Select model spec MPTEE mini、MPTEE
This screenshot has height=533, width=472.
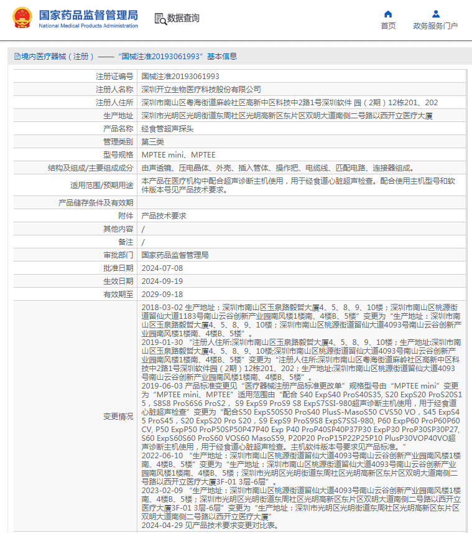click(x=178, y=155)
